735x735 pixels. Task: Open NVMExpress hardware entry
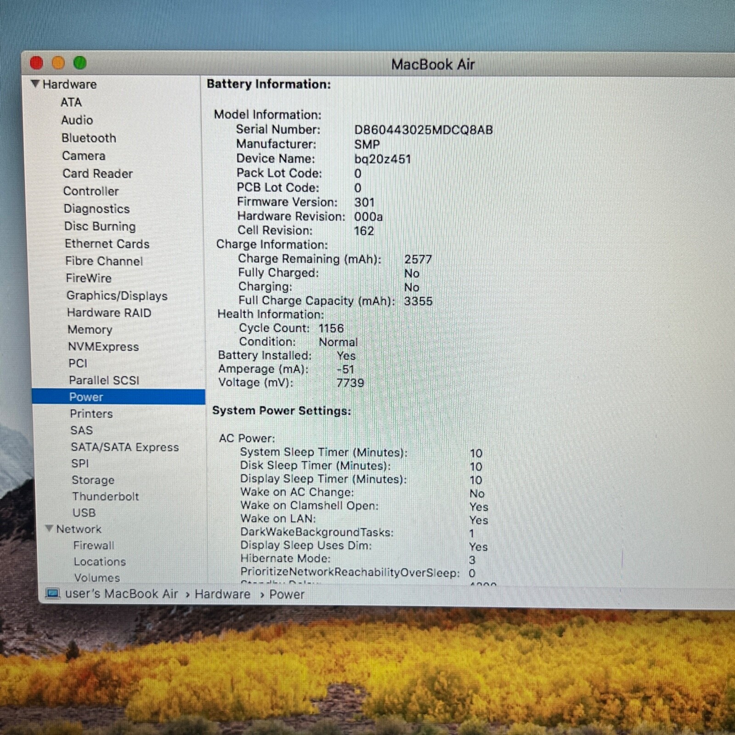pyautogui.click(x=103, y=346)
